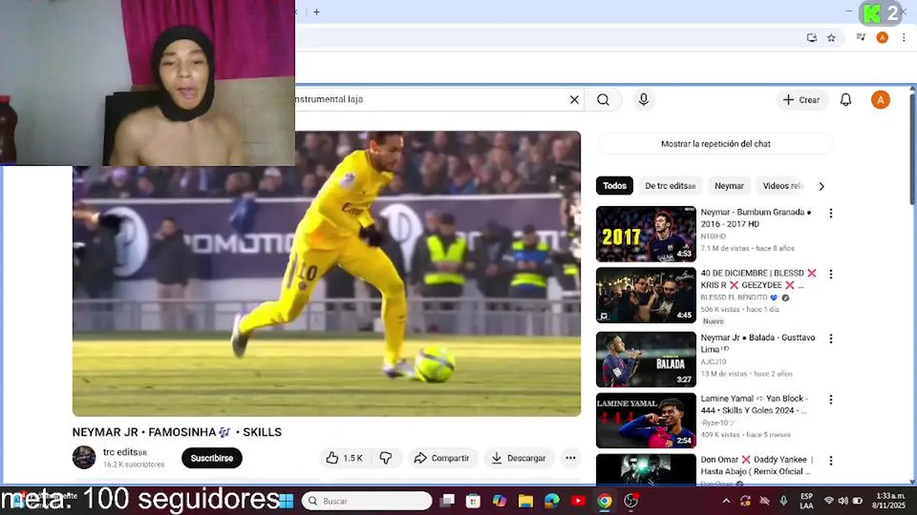This screenshot has height=515, width=917.
Task: Open the Compartir share dialog
Action: [x=441, y=458]
